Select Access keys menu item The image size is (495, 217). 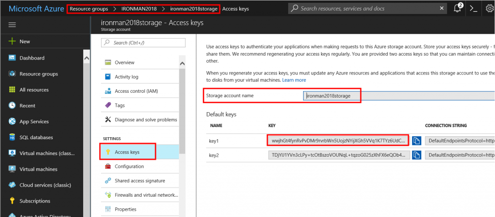click(140, 152)
